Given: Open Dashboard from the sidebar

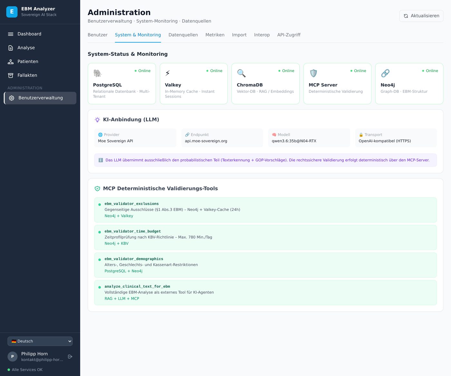Looking at the screenshot, I should coord(40,34).
